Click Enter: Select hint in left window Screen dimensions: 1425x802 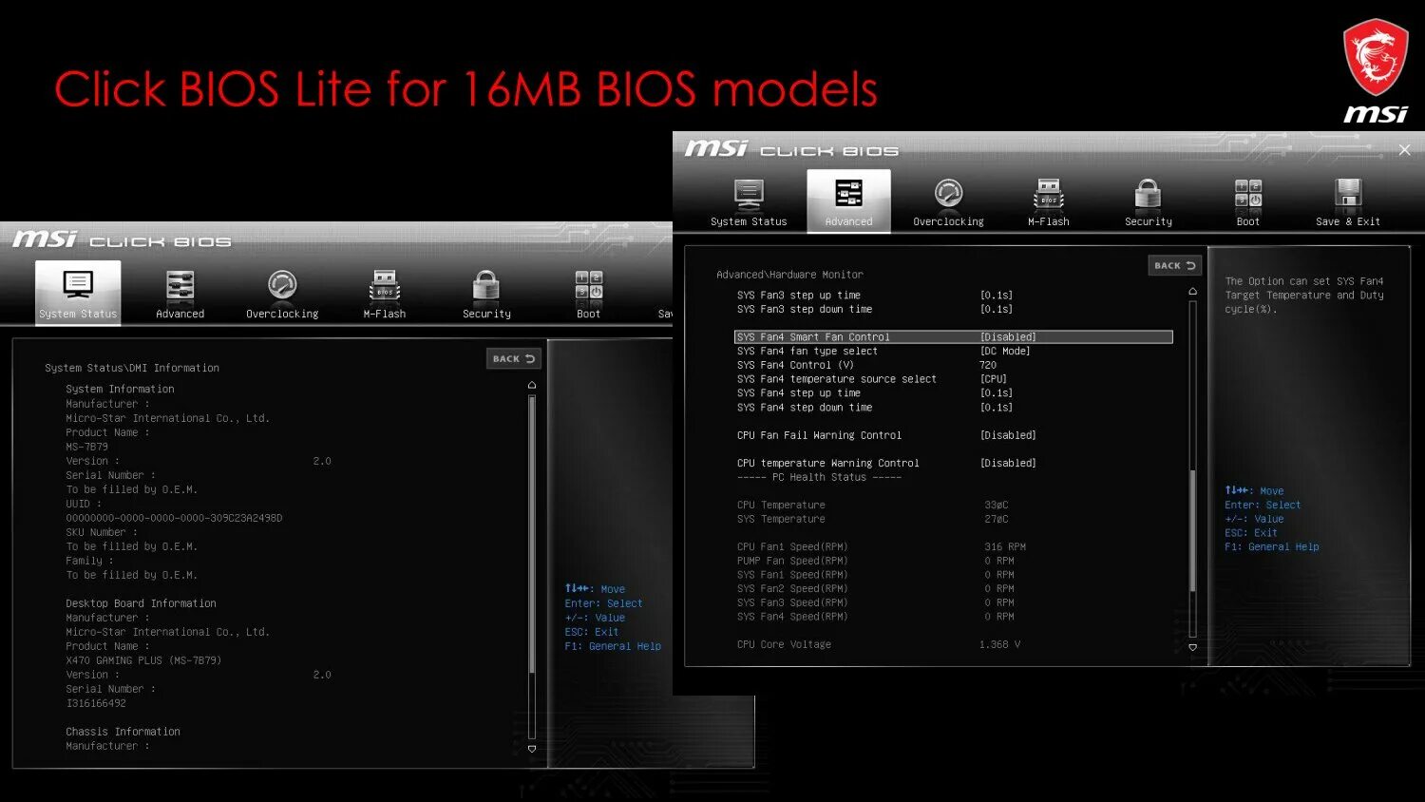[603, 603]
